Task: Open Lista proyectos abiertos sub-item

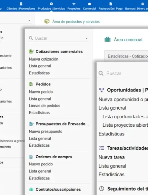Action: click(x=125, y=125)
